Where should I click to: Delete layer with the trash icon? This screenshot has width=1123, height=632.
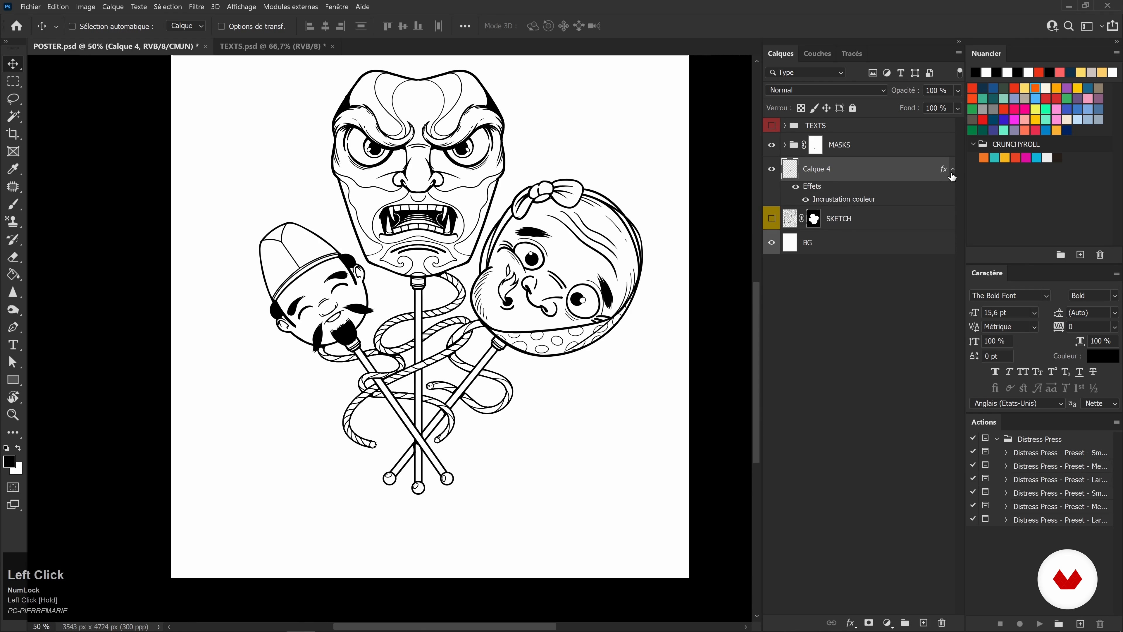[x=942, y=623]
